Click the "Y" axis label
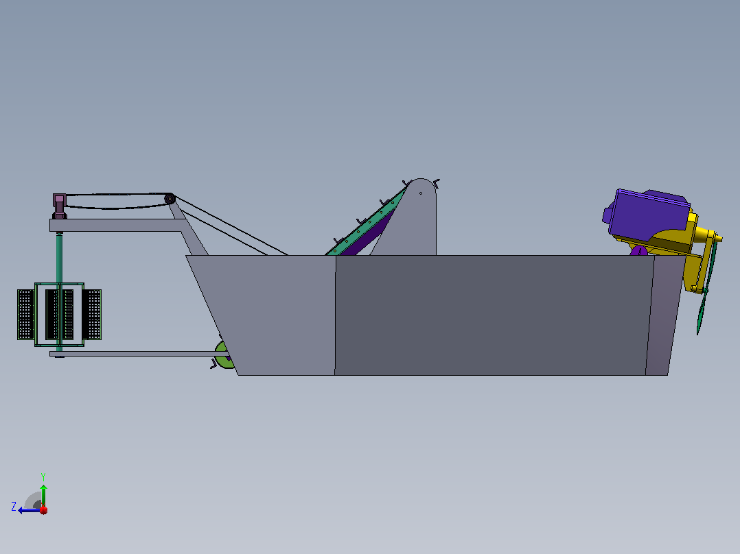The width and height of the screenshot is (740, 554). click(43, 477)
